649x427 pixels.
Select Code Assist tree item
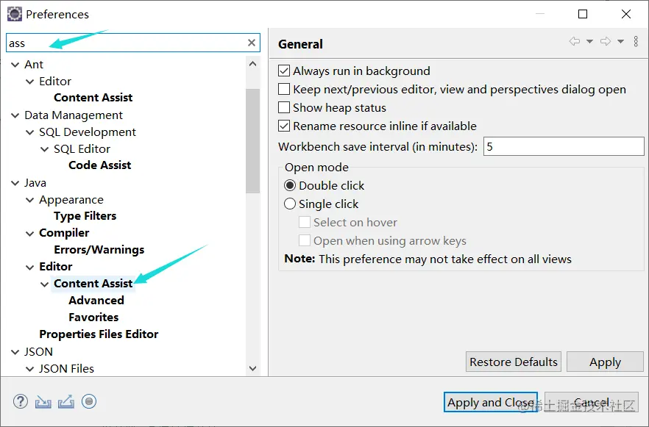click(x=100, y=165)
